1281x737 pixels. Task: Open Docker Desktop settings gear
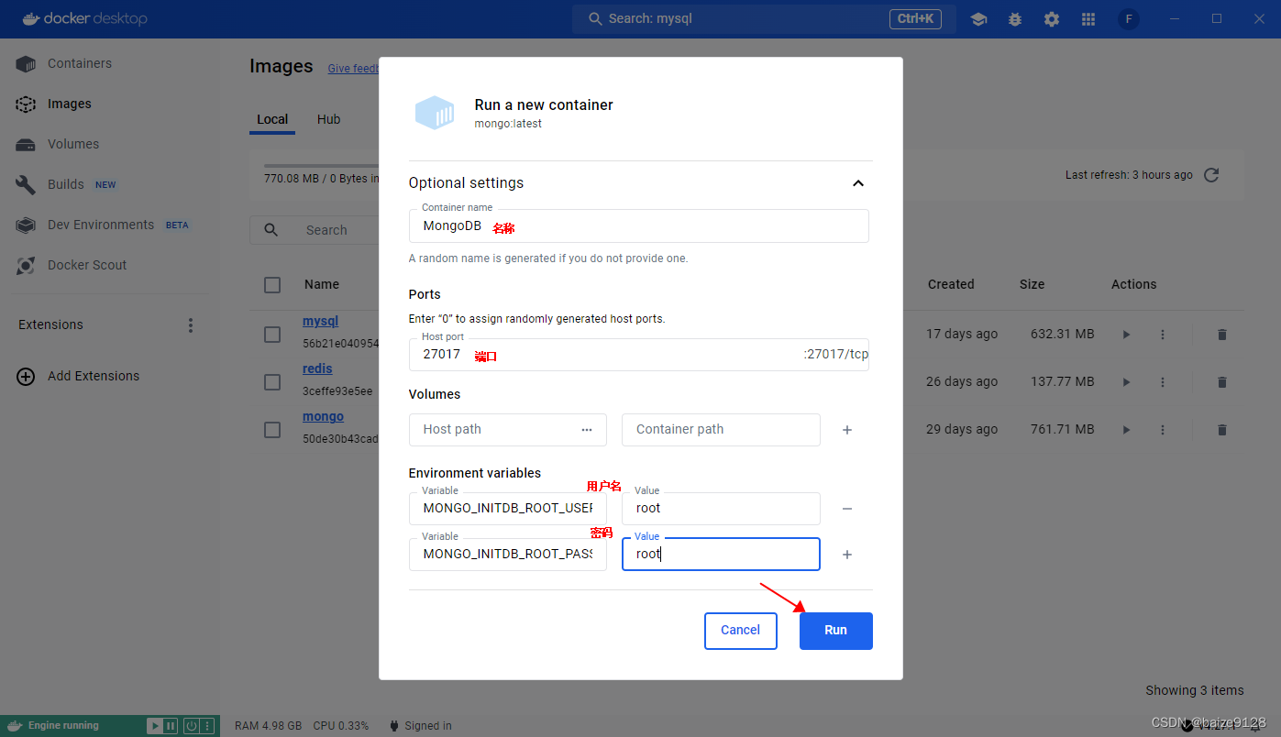pyautogui.click(x=1052, y=19)
